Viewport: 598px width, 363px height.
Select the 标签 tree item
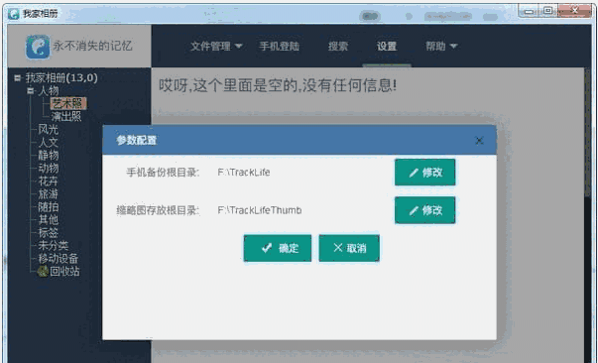[x=48, y=233]
